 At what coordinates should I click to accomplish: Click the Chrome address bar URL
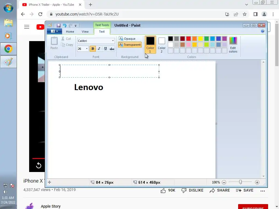click(x=87, y=14)
